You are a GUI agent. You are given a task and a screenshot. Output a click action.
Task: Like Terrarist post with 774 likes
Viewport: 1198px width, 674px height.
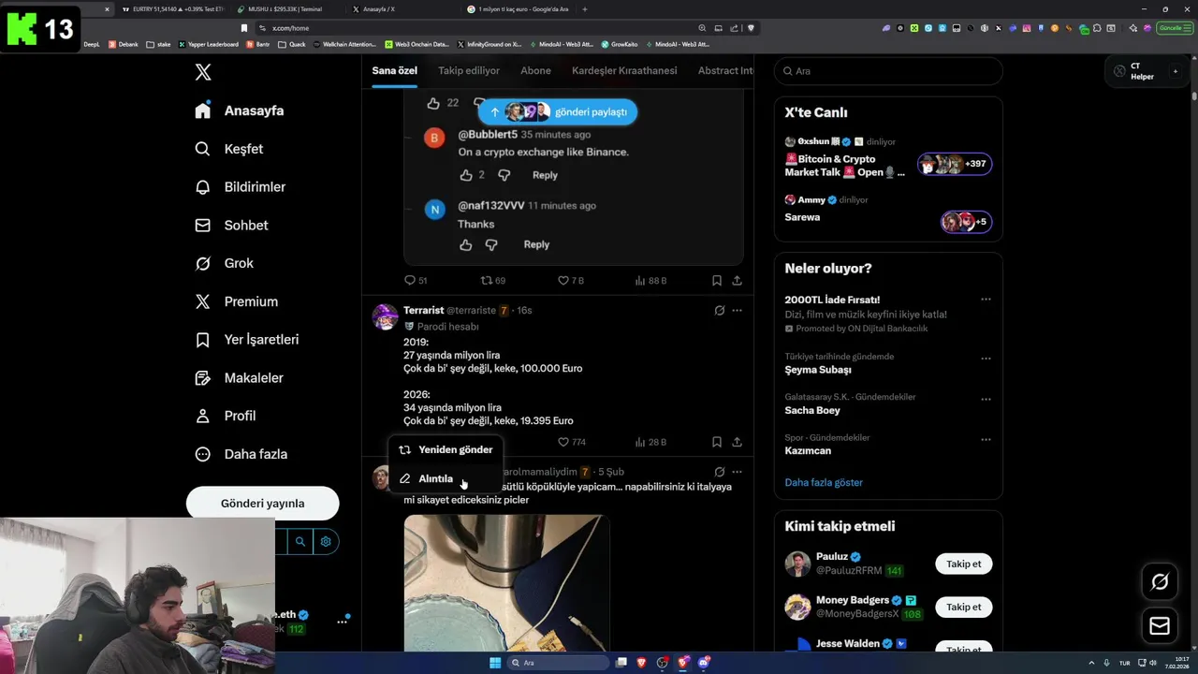(571, 442)
